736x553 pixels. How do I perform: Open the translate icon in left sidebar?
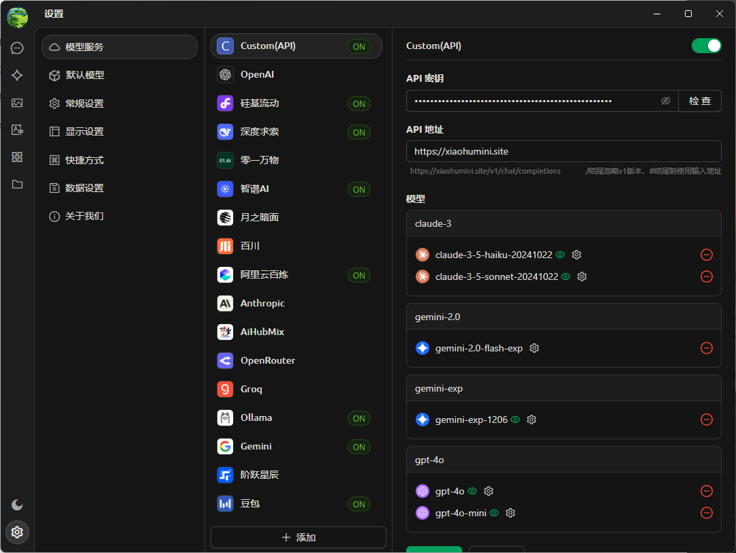(17, 129)
